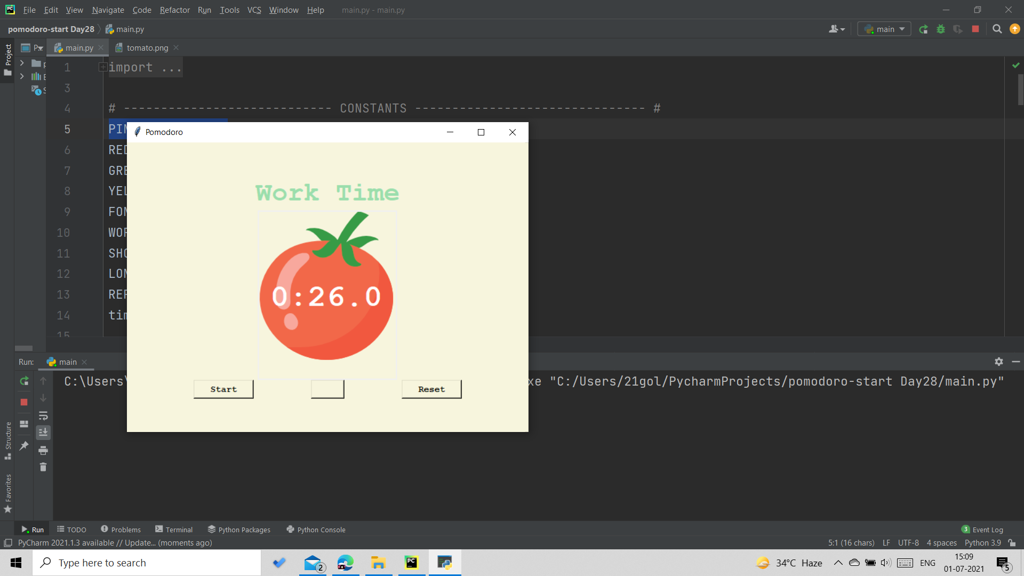Image resolution: width=1024 pixels, height=576 pixels.
Task: Debug the main configuration
Action: 940,29
